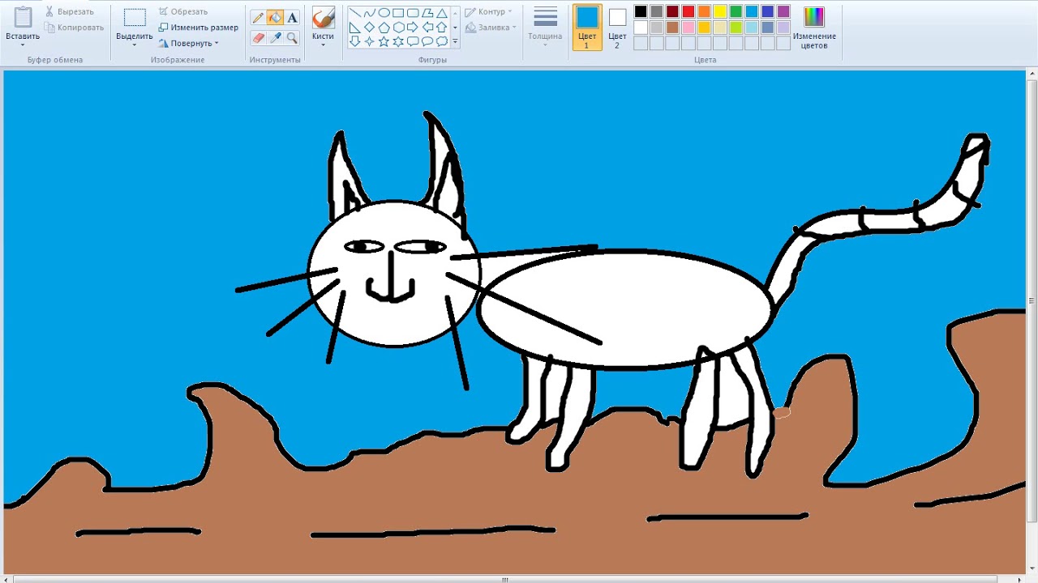1038x583 pixels.
Task: Open Изменение цветов color editor
Action: point(814,28)
